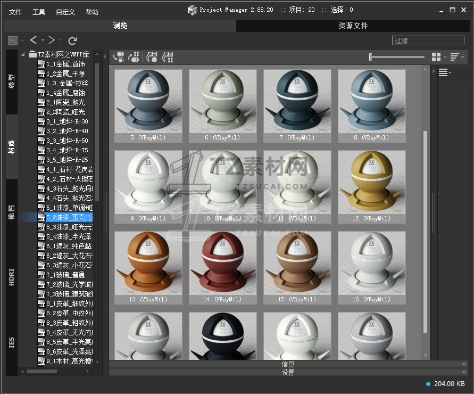Open the thumbnail grid view mode dropdown

[438, 57]
